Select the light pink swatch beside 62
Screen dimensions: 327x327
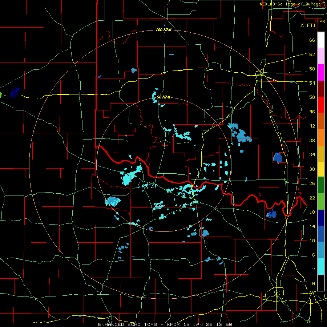(x=321, y=56)
